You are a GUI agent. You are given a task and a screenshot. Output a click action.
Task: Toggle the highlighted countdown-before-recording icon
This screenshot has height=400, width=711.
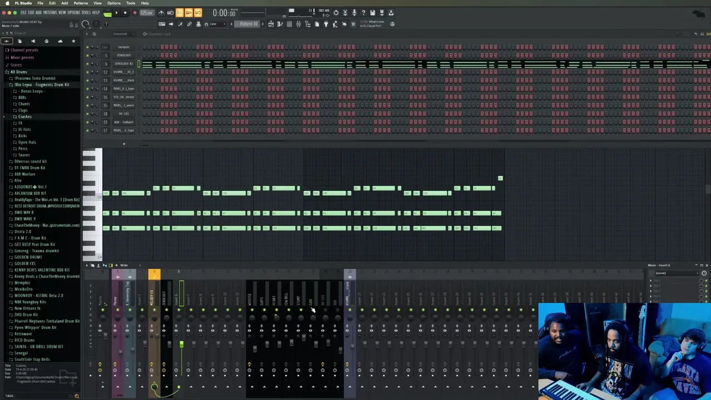pyautogui.click(x=179, y=13)
